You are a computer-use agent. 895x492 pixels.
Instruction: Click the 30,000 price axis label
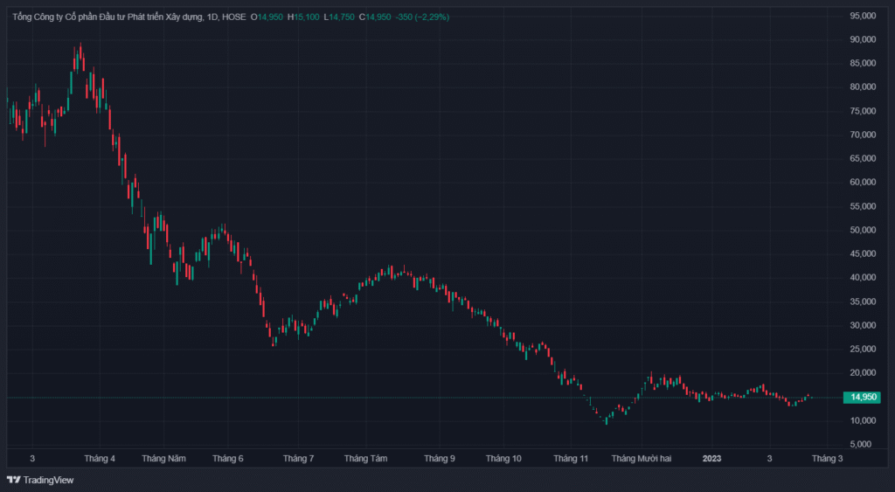(863, 325)
